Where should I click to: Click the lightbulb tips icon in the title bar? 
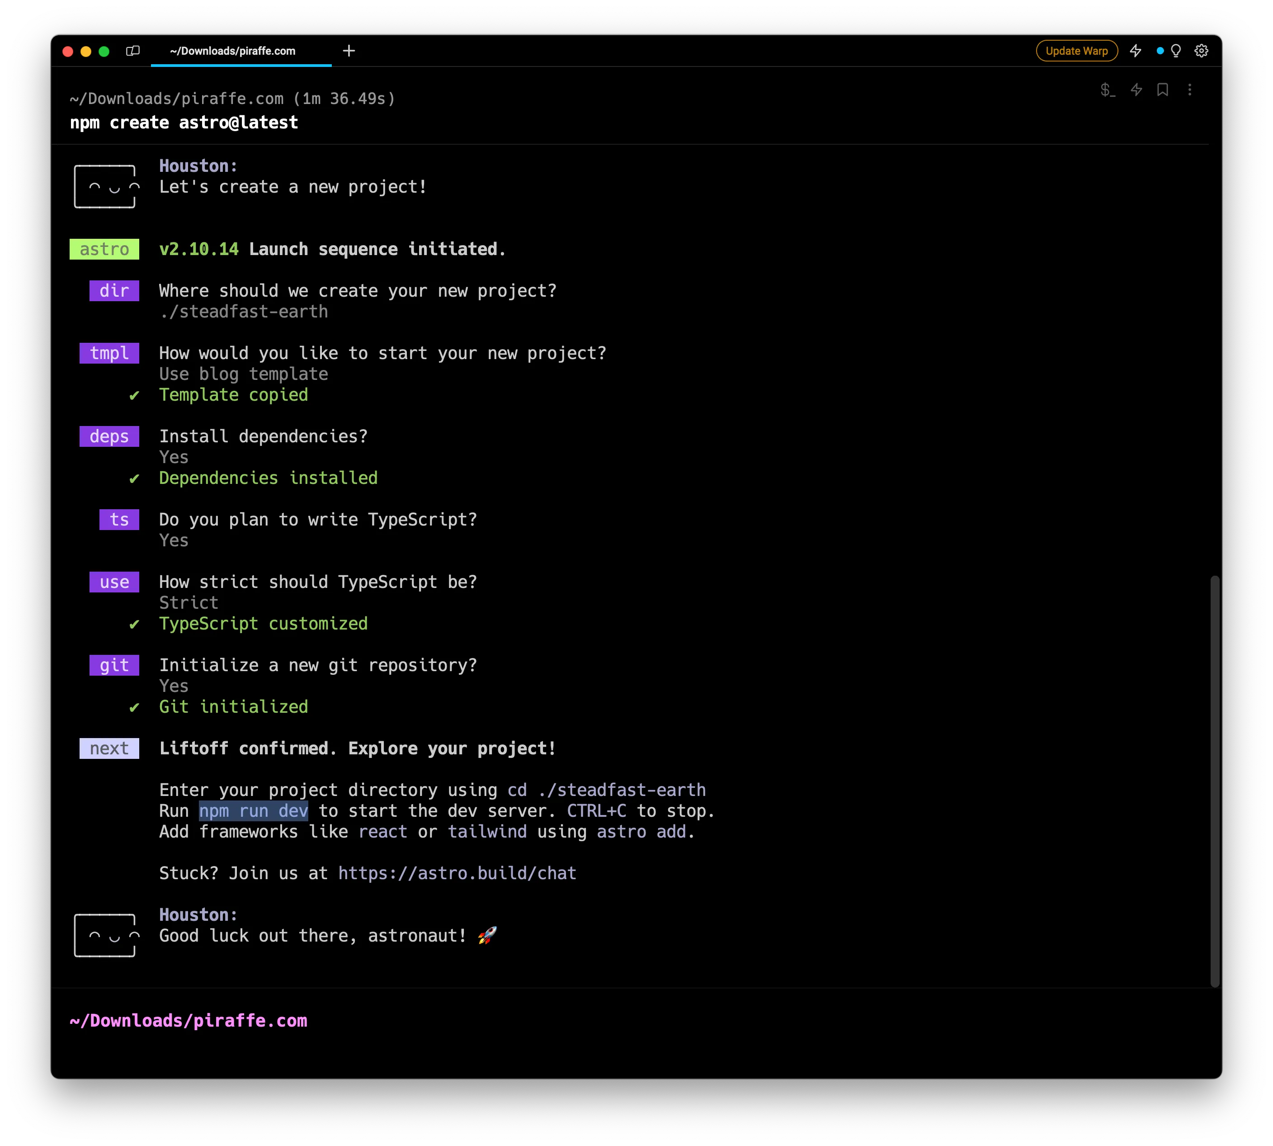[x=1175, y=51]
